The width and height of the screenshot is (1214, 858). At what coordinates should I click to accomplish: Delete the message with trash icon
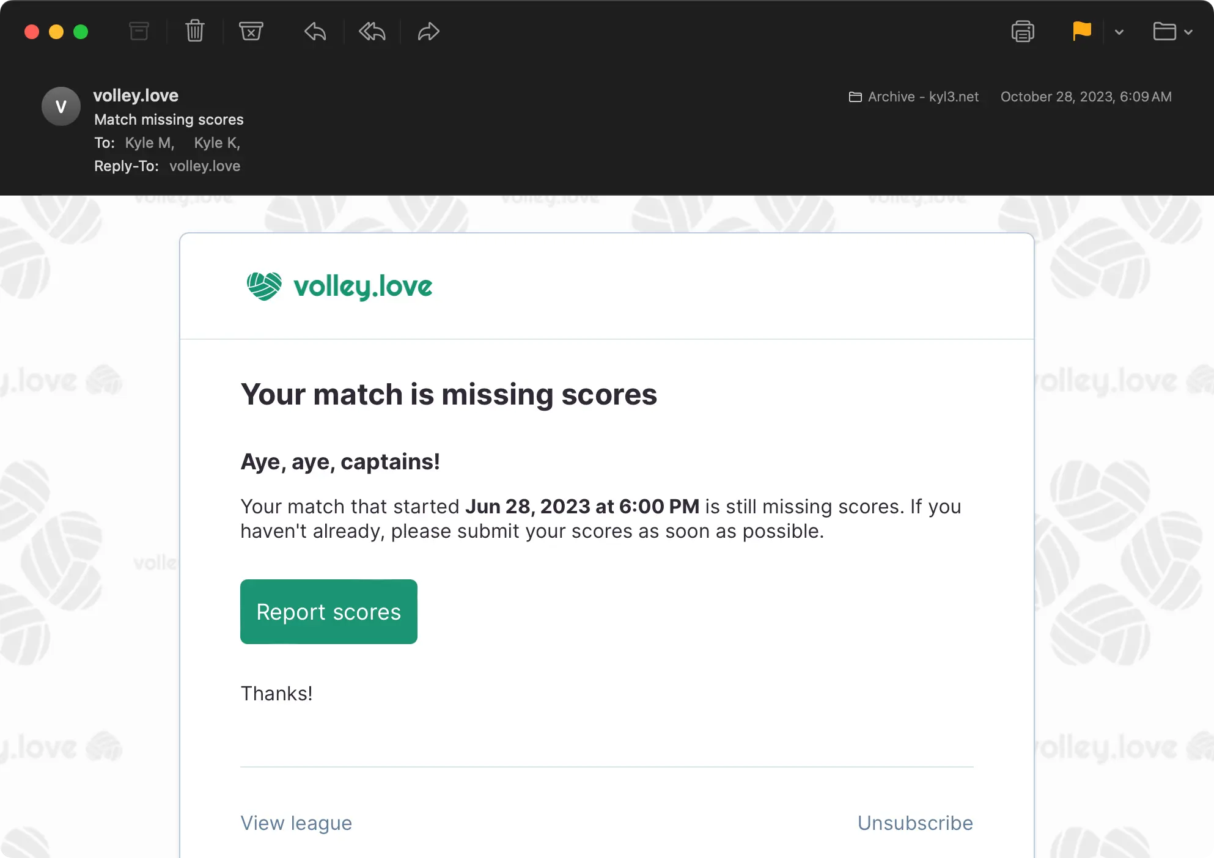tap(195, 31)
